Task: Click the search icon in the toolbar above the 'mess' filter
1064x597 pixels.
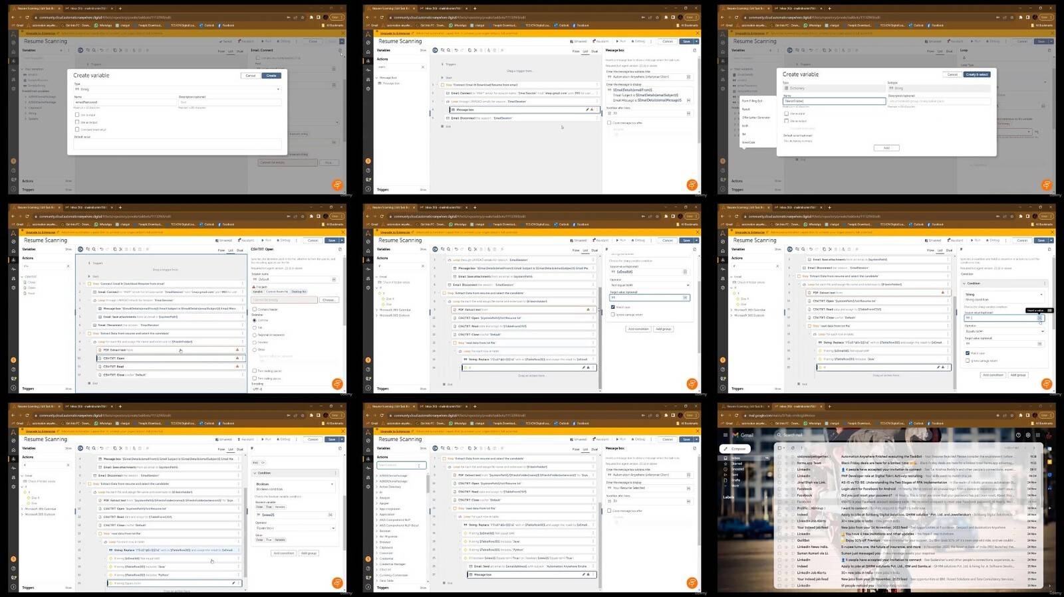Action: 449,50
